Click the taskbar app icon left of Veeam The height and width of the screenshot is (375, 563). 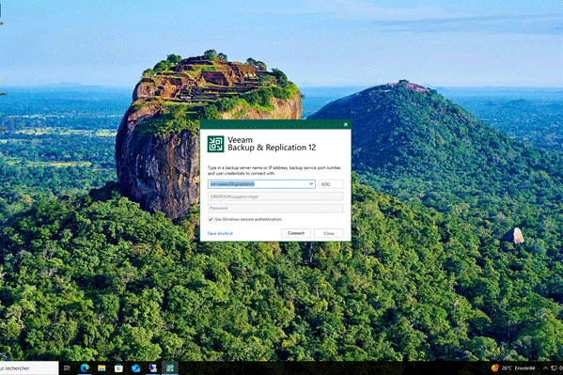[152, 367]
